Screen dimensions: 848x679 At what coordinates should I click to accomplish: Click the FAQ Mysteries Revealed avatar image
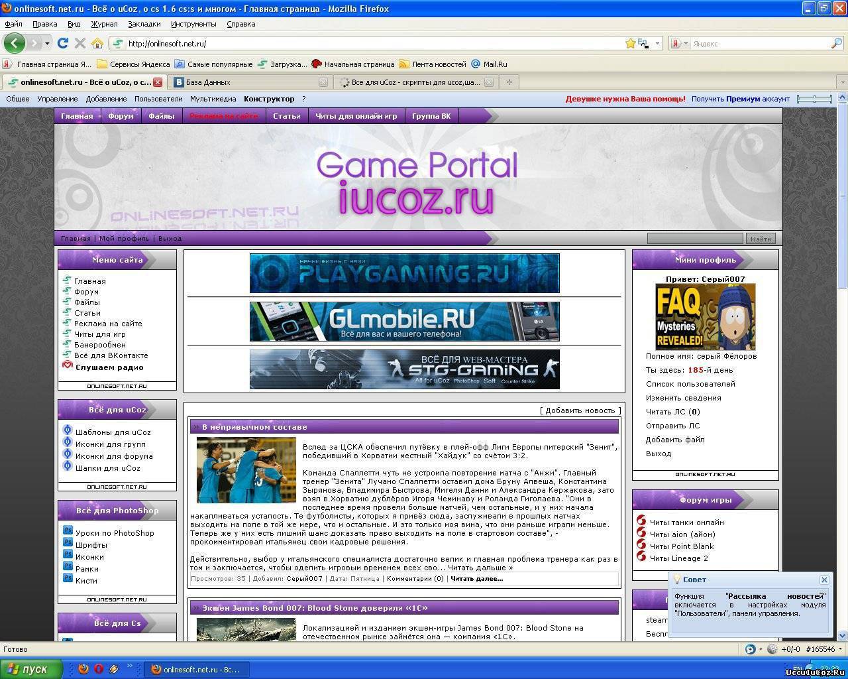(706, 317)
